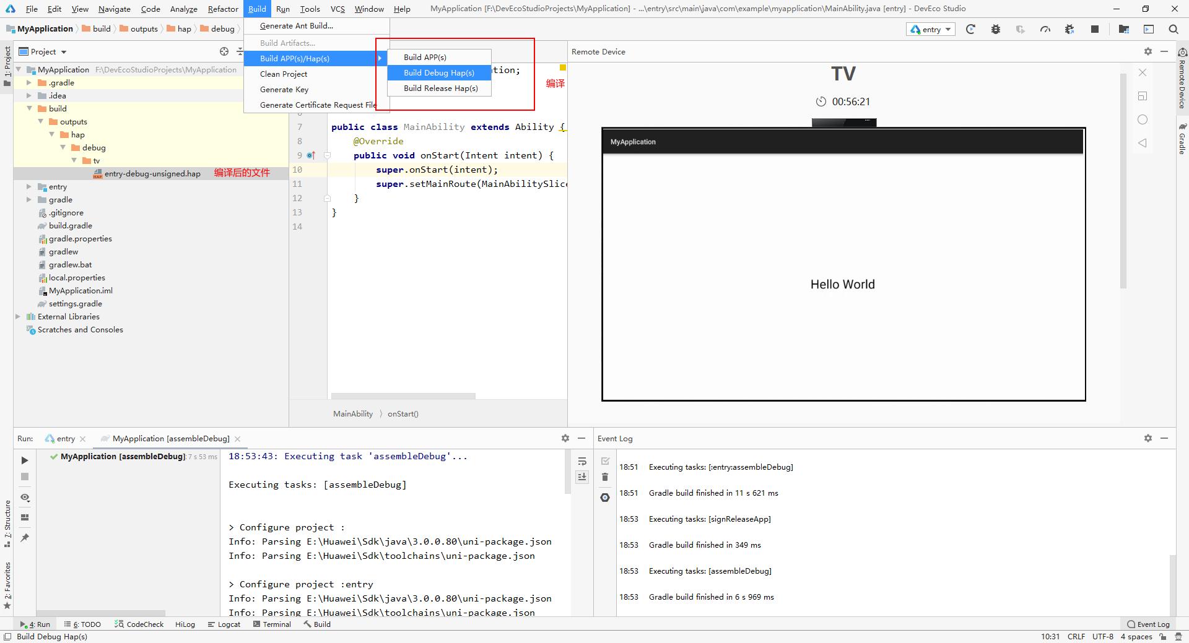
Task: Collapse the build folder in project tree
Action: 29,108
